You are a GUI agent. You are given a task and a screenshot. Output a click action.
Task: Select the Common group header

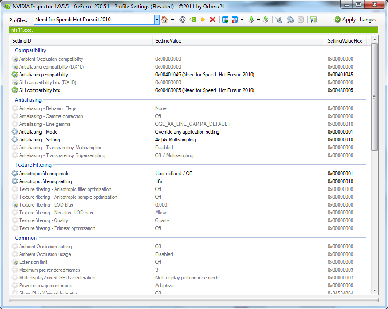[26, 238]
